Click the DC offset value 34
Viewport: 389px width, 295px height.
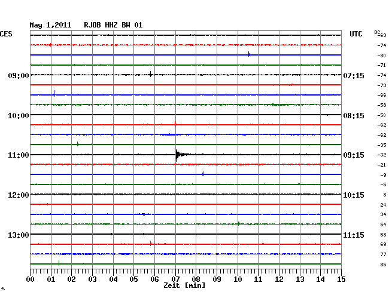(383, 214)
